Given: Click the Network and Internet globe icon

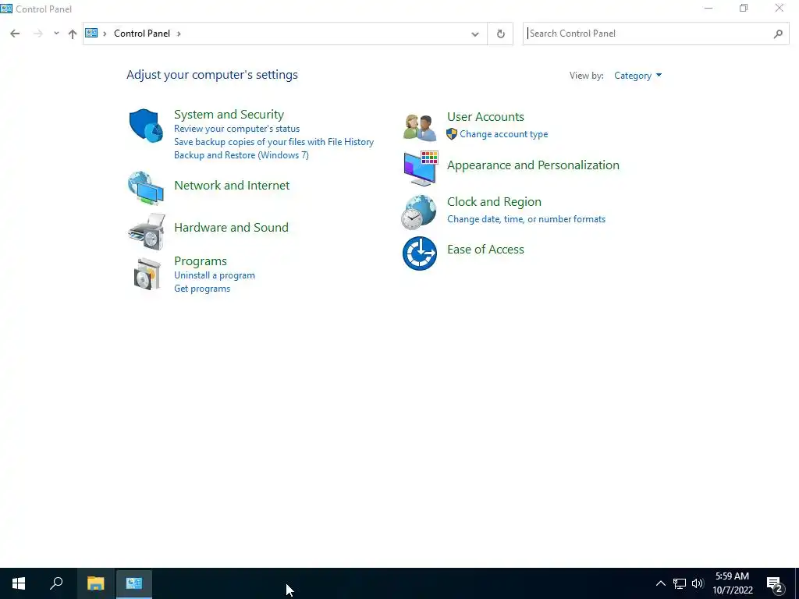Looking at the screenshot, I should [146, 187].
